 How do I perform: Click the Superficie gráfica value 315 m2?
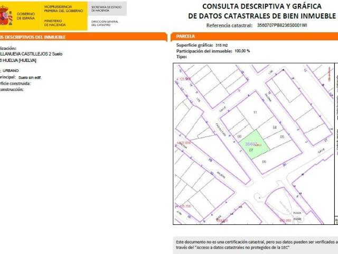222,45
